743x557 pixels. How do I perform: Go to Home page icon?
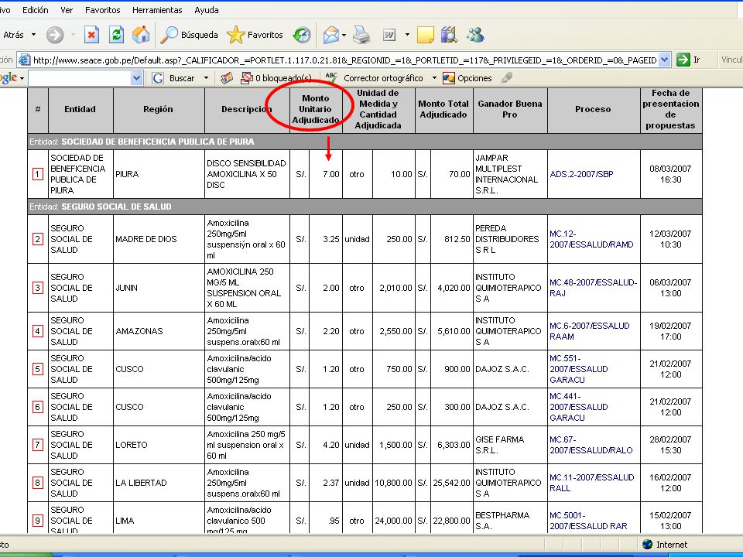tap(141, 35)
